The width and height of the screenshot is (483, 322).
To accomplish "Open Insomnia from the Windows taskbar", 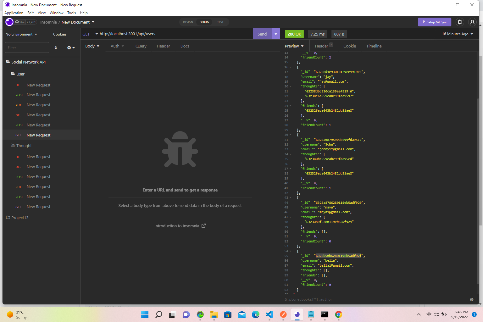I will point(297,315).
